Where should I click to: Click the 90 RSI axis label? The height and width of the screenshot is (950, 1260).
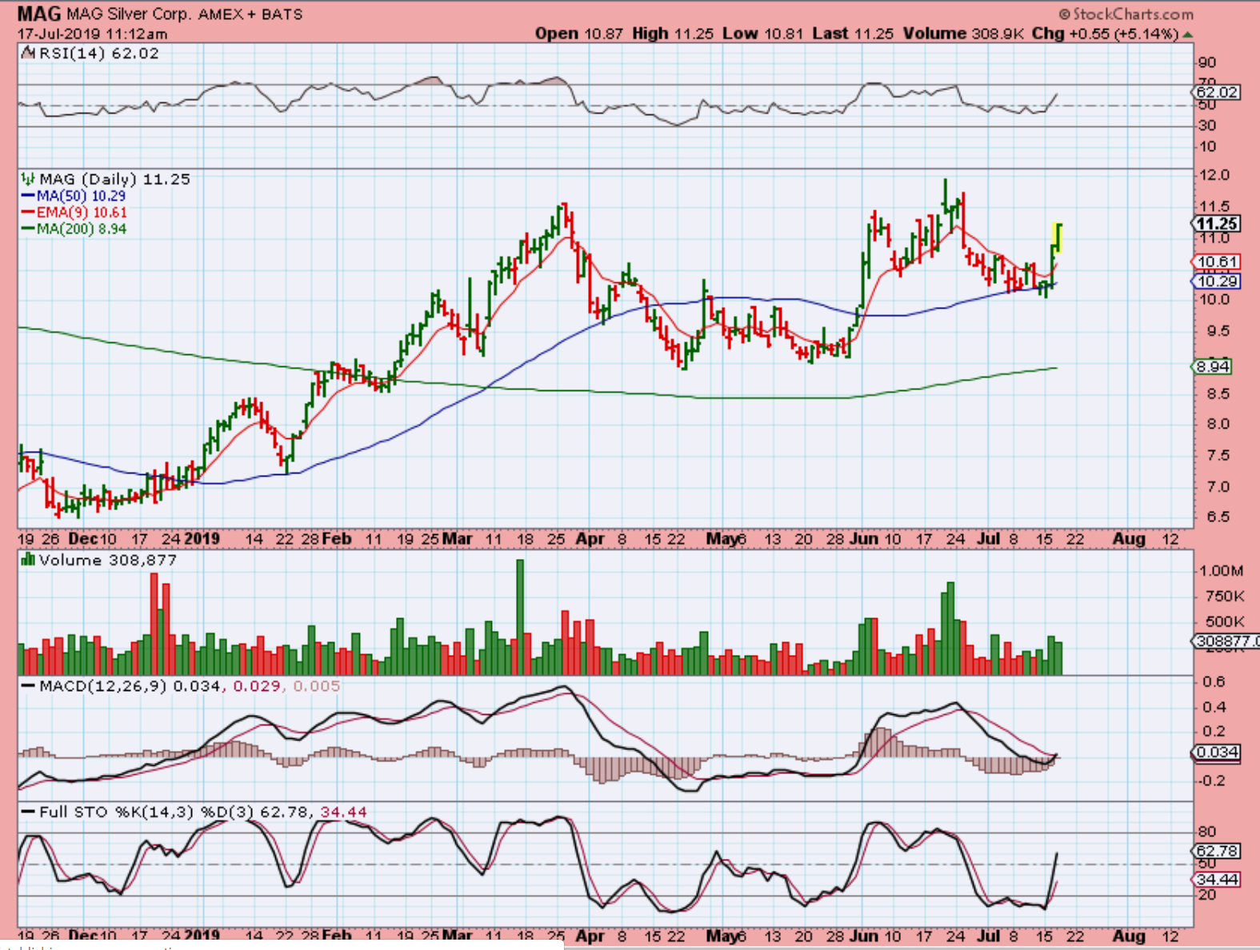(x=1207, y=62)
